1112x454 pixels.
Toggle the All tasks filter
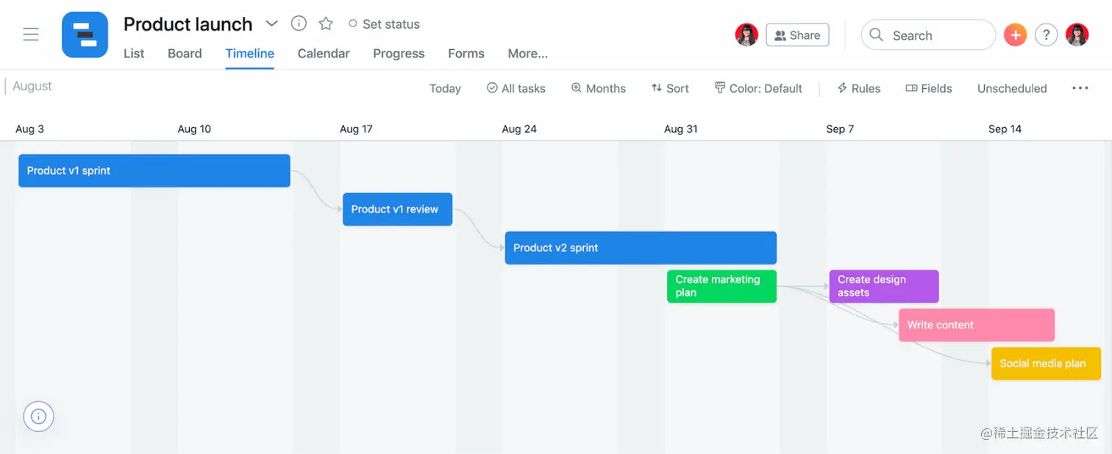click(516, 88)
